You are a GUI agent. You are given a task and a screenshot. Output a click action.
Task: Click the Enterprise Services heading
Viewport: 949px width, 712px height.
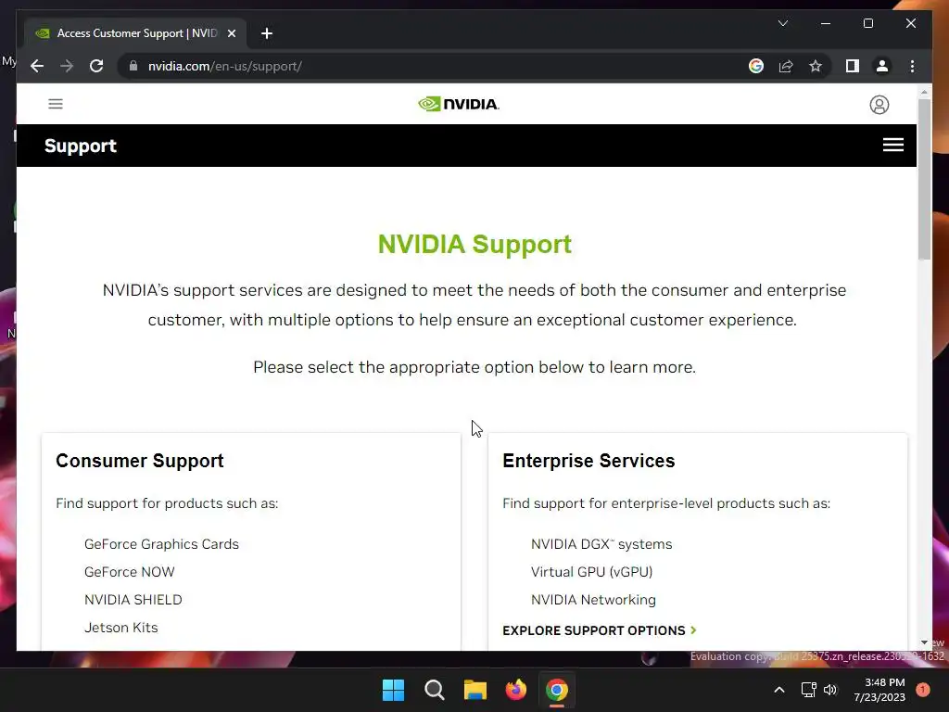[588, 461]
